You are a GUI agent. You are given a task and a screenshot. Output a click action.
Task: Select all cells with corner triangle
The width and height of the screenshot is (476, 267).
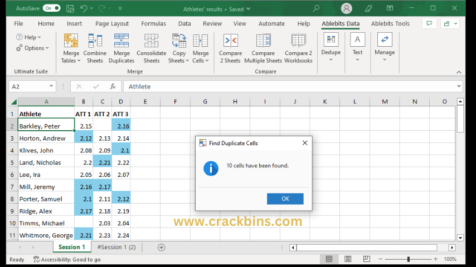(13, 102)
